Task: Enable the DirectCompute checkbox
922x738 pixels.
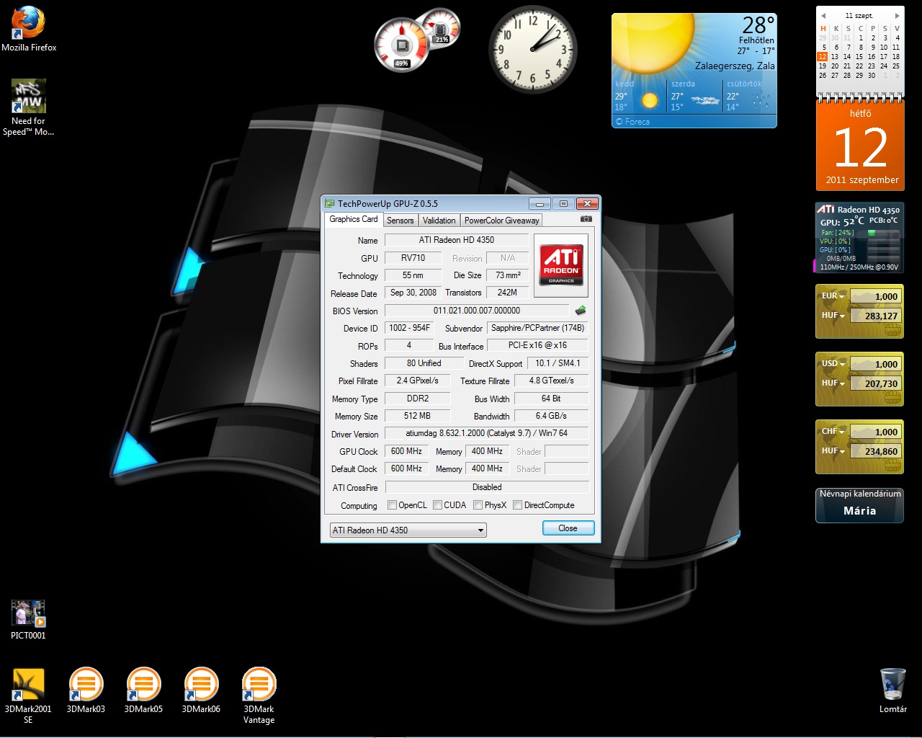Action: [x=517, y=505]
